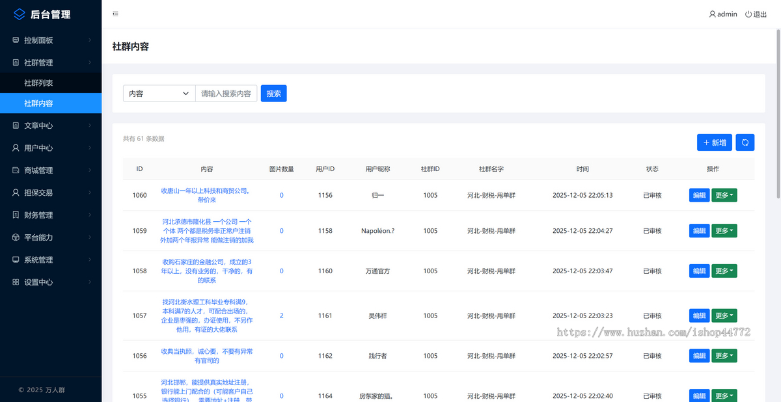The height and width of the screenshot is (402, 781).
Task: Focus the 请输入搜索内容 search input
Action: [x=226, y=94]
